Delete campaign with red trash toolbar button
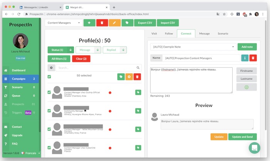Viewport: 270px width, 161px height. point(102,23)
